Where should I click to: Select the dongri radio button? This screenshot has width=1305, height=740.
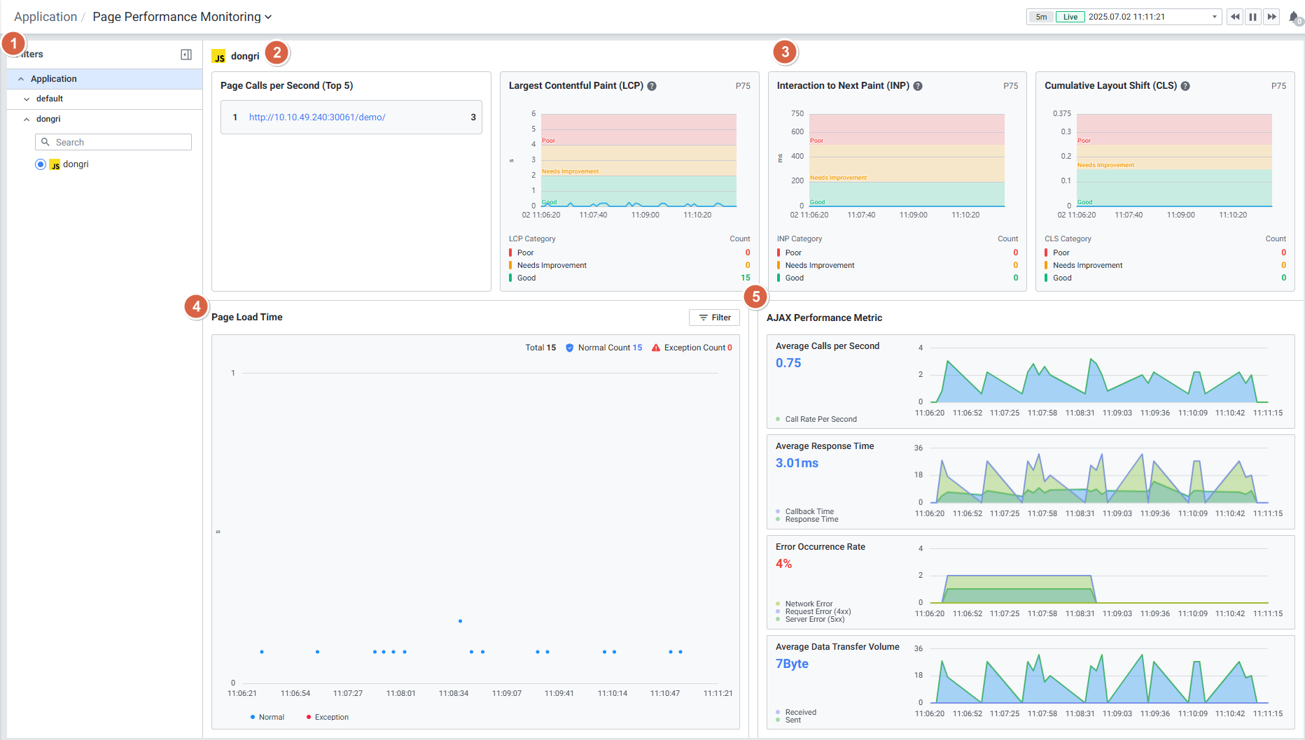[x=41, y=164]
